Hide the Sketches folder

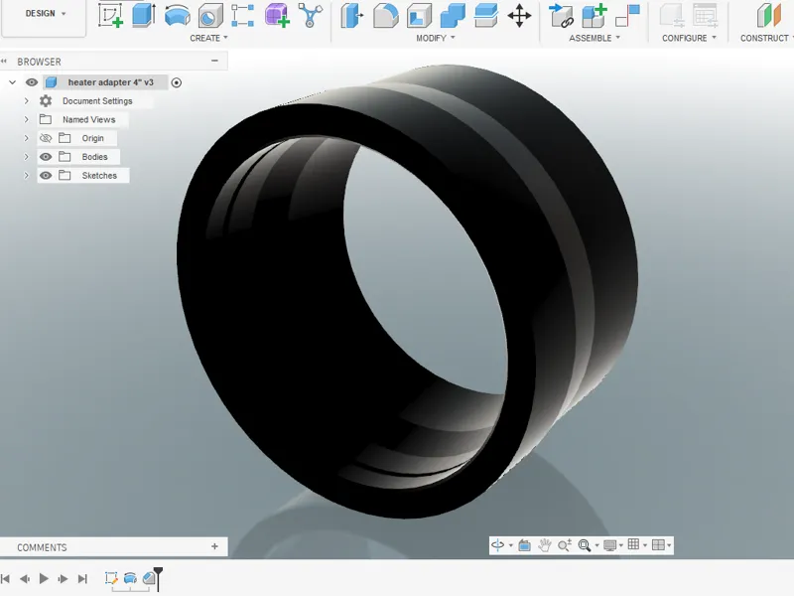tap(46, 176)
